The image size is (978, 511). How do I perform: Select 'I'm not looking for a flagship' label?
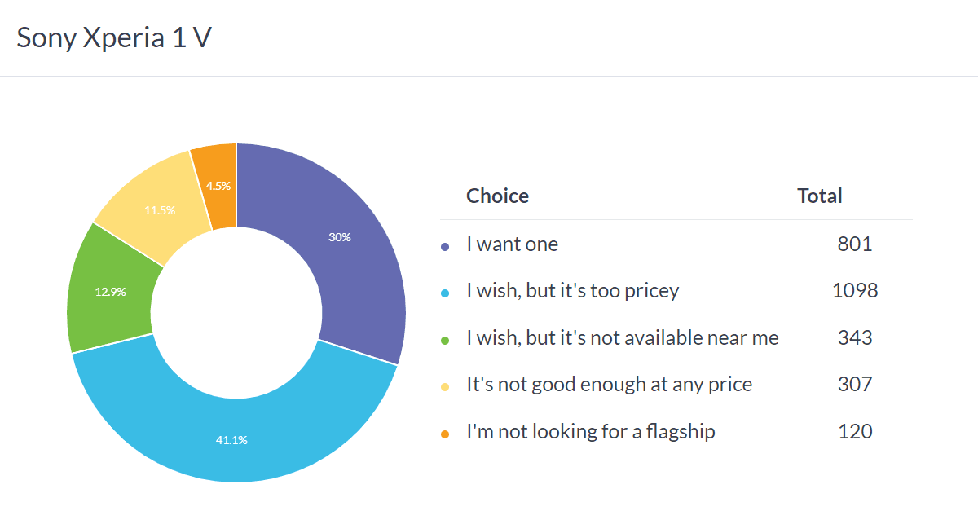tap(590, 432)
